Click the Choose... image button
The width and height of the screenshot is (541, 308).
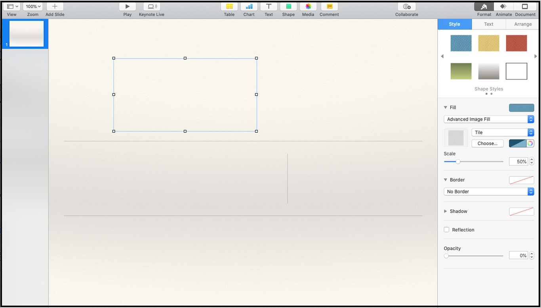click(488, 144)
